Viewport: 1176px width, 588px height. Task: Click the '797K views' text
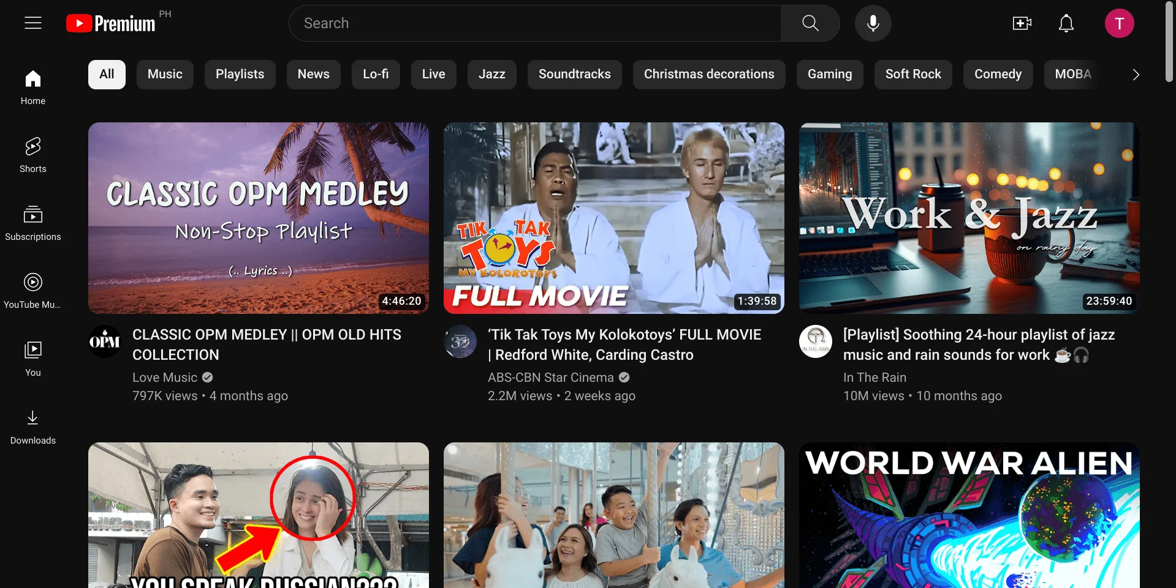(165, 396)
